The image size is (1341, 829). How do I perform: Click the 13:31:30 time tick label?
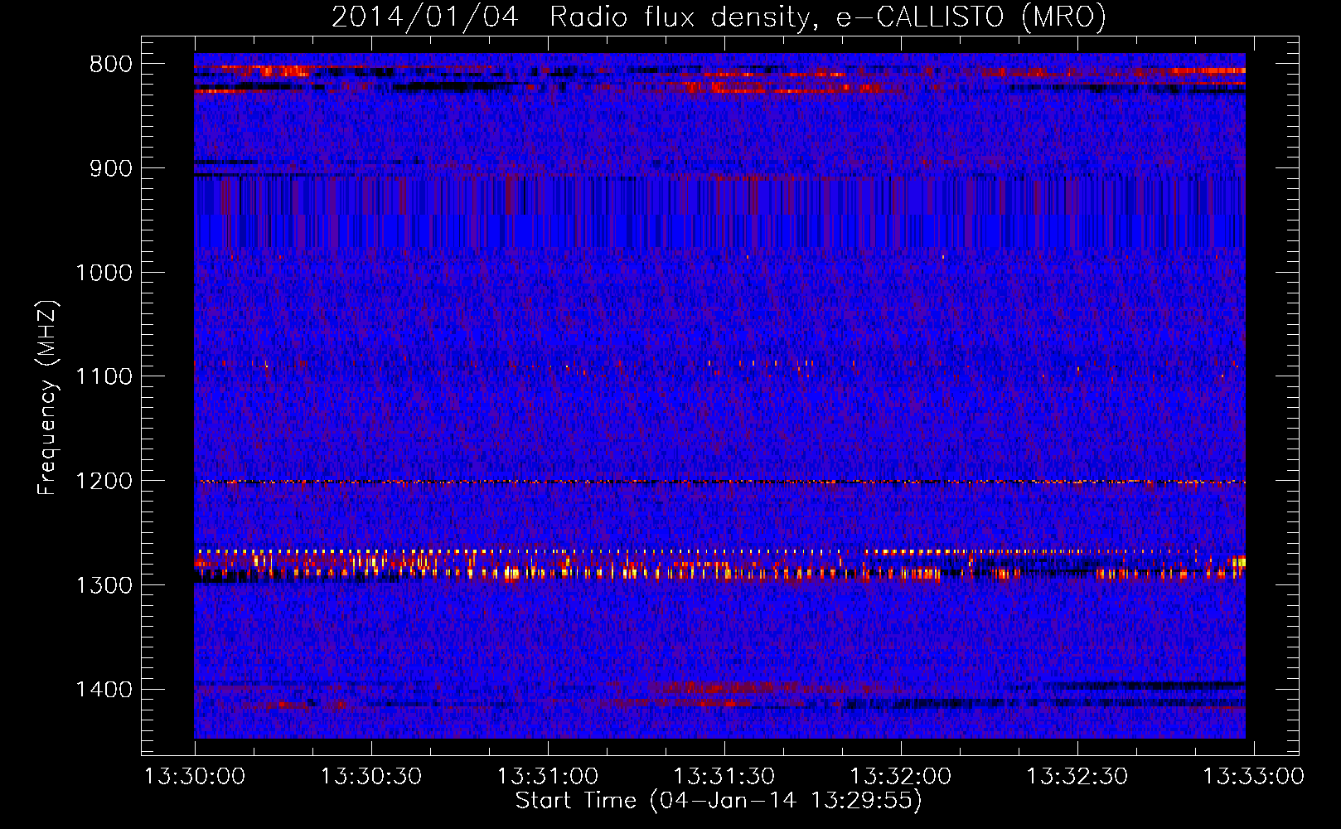(x=724, y=777)
